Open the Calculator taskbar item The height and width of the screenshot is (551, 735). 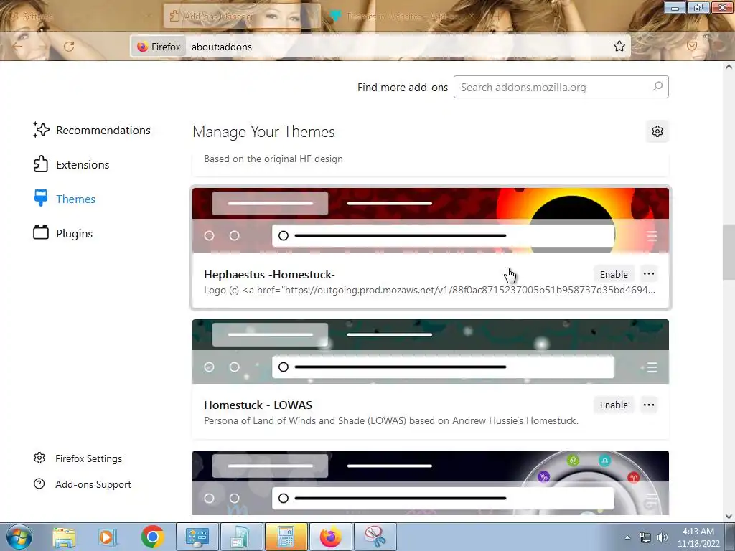click(286, 537)
